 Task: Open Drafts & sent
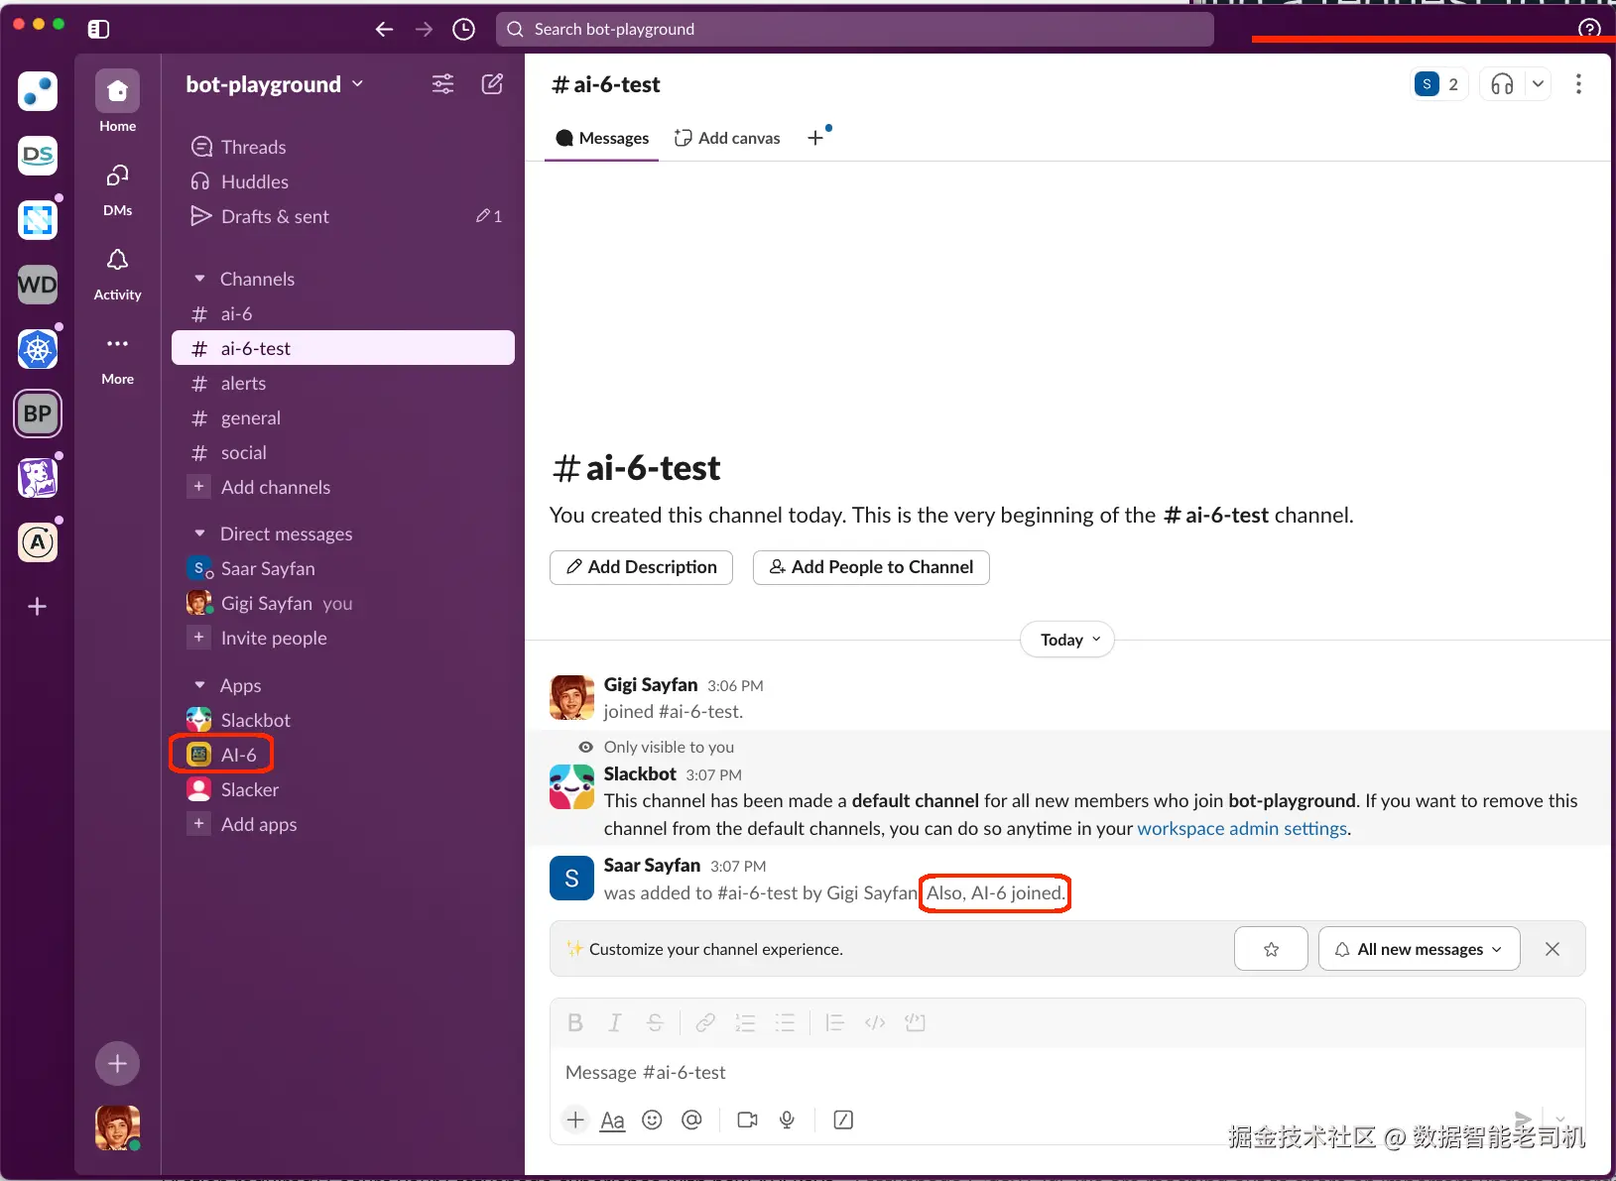pyautogui.click(x=343, y=216)
